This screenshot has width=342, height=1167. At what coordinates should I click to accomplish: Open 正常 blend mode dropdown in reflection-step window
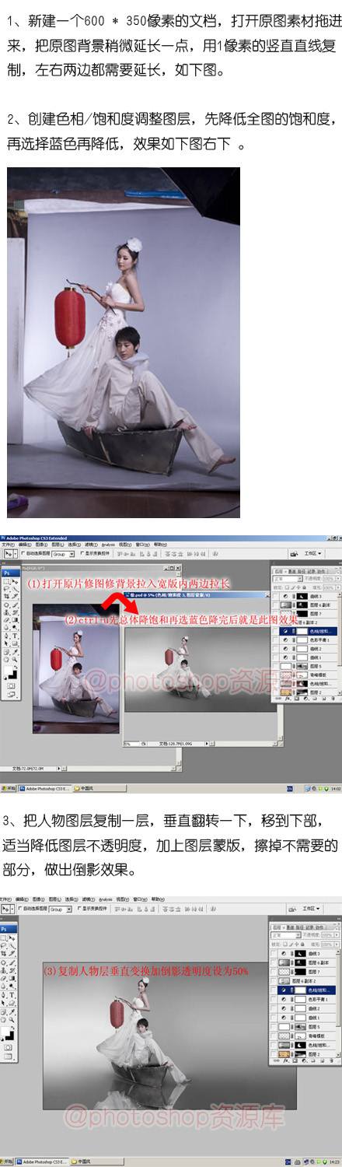[285, 935]
